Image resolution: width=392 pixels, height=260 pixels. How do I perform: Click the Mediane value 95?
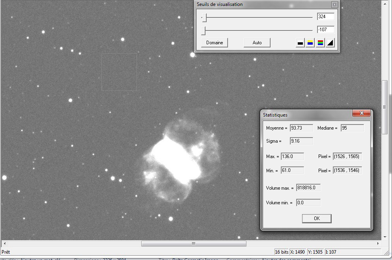click(x=352, y=128)
